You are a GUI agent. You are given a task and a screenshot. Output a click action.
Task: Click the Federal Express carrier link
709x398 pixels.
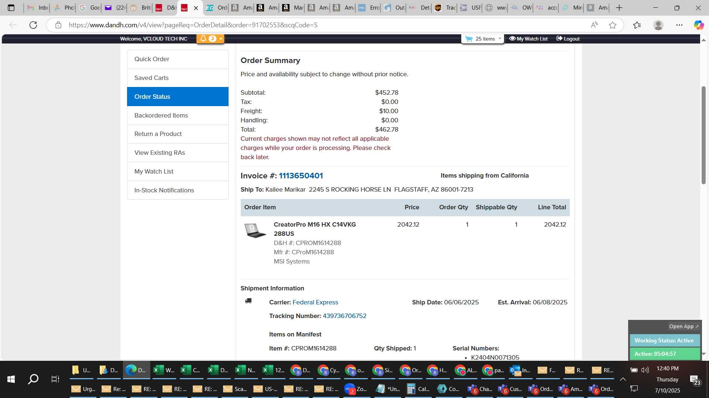[x=315, y=302]
